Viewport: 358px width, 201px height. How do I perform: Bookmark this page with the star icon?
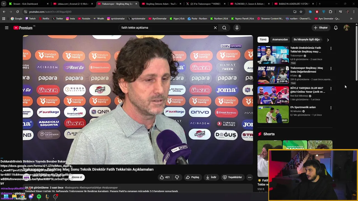click(301, 12)
